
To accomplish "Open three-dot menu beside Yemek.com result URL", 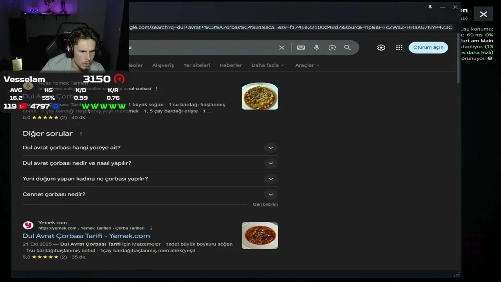I will 151,228.
